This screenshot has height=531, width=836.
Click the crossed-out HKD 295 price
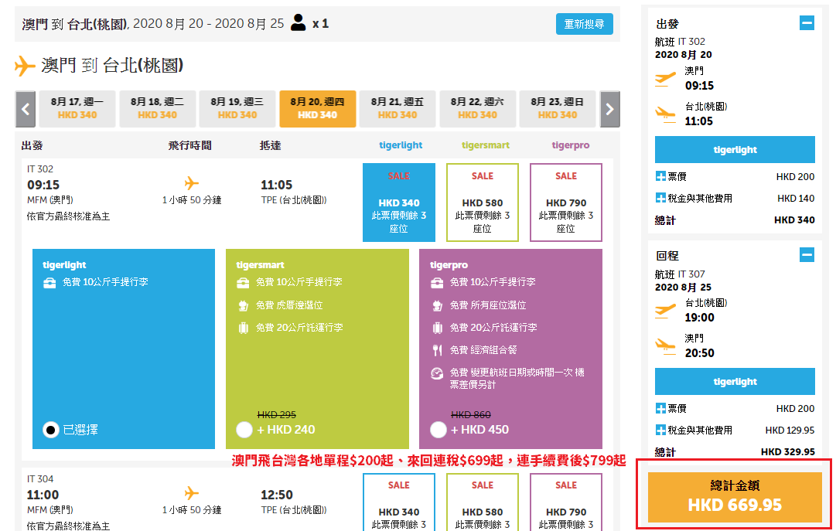coord(276,415)
